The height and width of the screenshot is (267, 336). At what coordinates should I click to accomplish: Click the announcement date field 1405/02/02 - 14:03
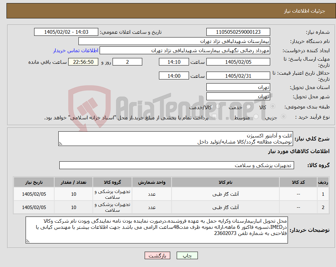tap(66, 32)
